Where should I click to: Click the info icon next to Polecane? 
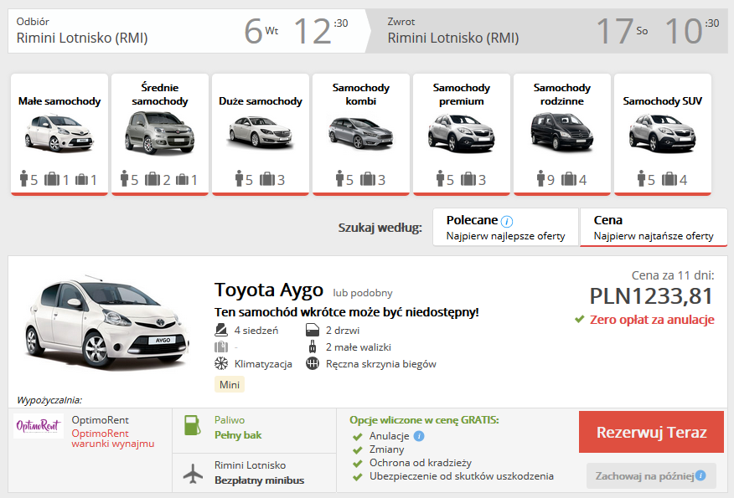pos(506,221)
